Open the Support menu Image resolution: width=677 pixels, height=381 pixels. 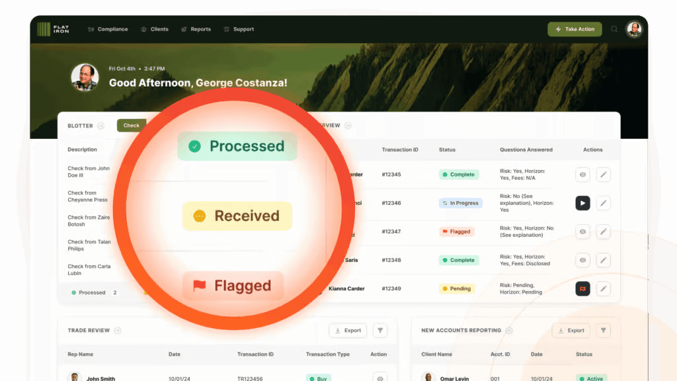coord(239,29)
